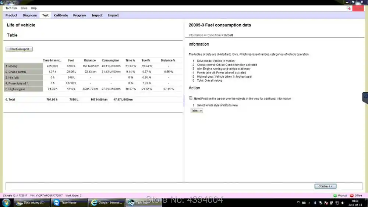This screenshot has width=368, height=207.
Task: Click the connection icon at top right
Action: point(348,8)
